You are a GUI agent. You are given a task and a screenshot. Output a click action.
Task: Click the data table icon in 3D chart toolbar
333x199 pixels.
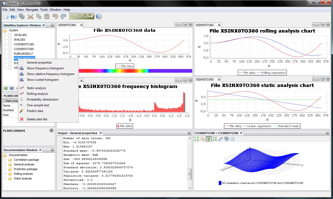click(x=233, y=139)
